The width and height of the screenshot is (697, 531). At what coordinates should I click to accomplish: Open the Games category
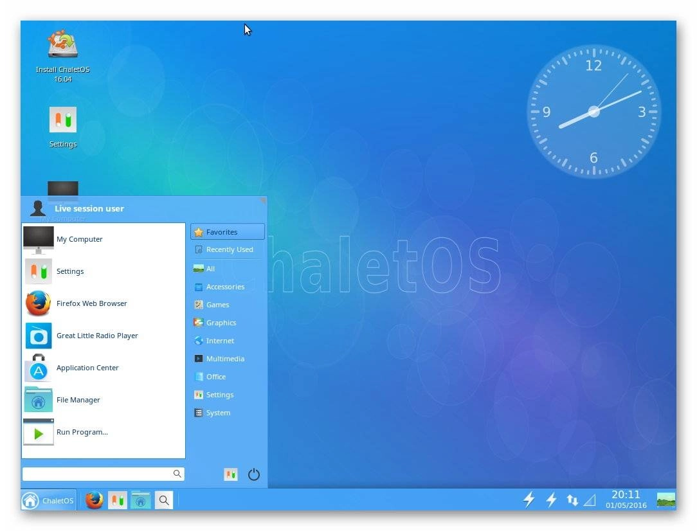click(x=228, y=305)
